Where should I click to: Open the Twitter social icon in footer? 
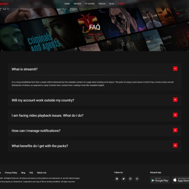(x=124, y=179)
